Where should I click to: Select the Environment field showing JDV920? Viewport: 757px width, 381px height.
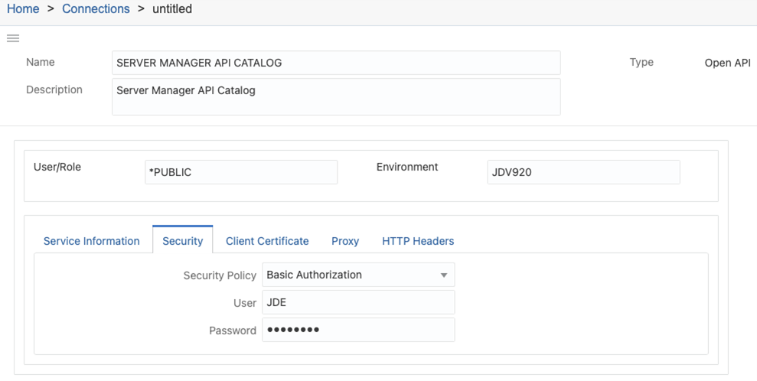[x=584, y=172]
